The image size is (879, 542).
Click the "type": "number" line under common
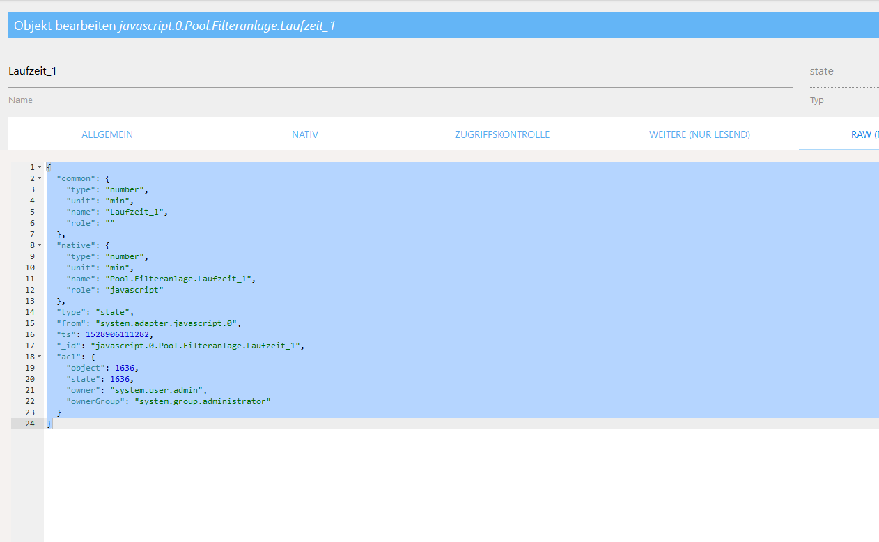pyautogui.click(x=108, y=189)
